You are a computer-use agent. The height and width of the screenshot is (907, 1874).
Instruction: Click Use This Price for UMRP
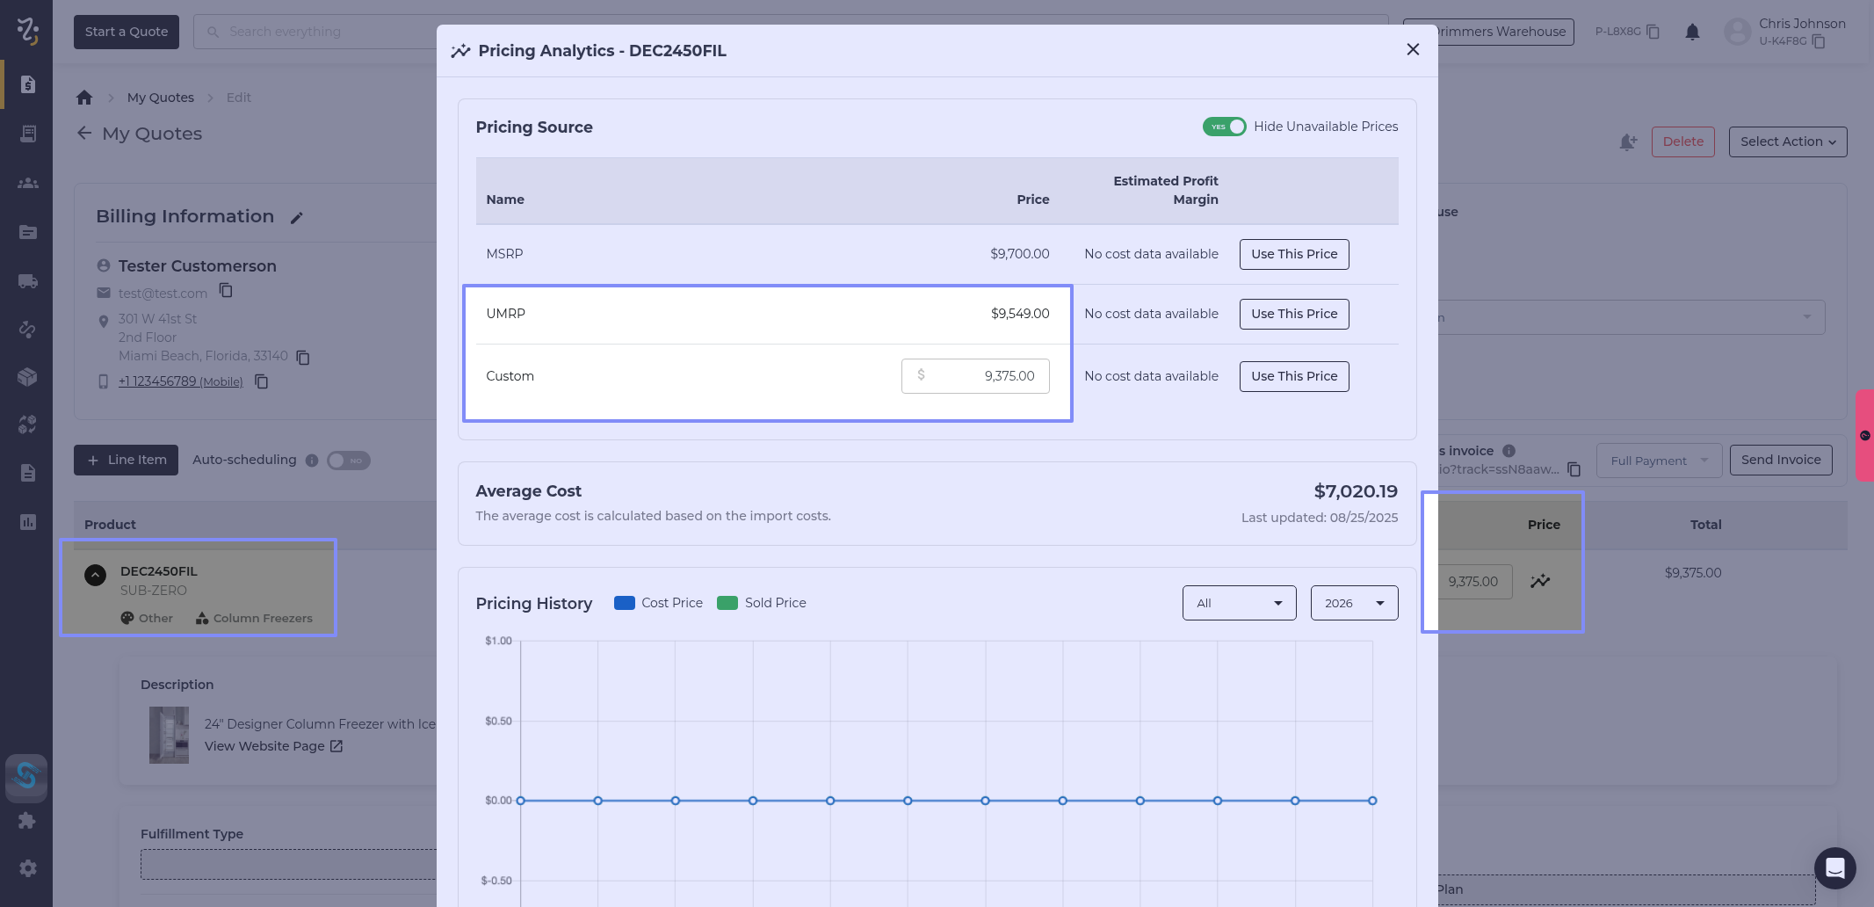1293,314
